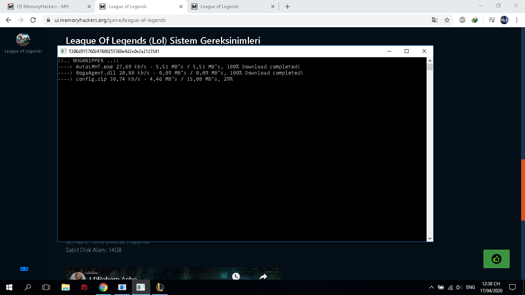Switch to the active console taskbar app
The height and width of the screenshot is (295, 525).
tap(141, 287)
